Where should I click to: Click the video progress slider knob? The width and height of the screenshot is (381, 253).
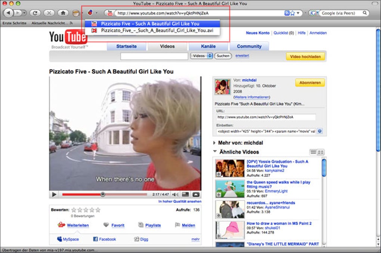point(103,194)
